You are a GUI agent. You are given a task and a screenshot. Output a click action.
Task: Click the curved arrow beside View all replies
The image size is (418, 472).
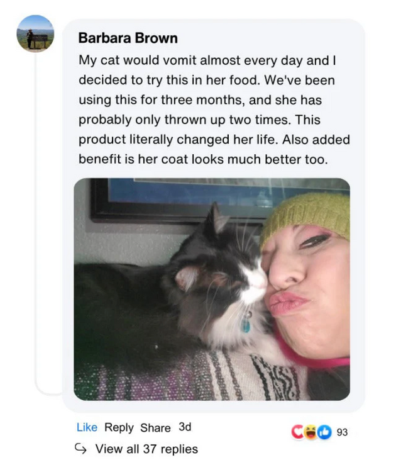coord(80,449)
